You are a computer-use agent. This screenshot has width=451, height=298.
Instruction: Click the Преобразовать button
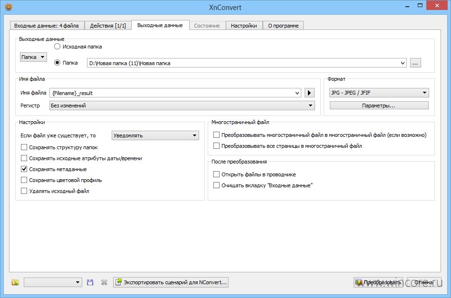click(378, 282)
